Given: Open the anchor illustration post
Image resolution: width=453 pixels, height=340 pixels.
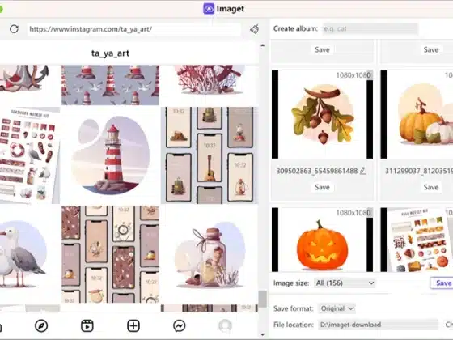Looking at the screenshot, I should (x=30, y=85).
